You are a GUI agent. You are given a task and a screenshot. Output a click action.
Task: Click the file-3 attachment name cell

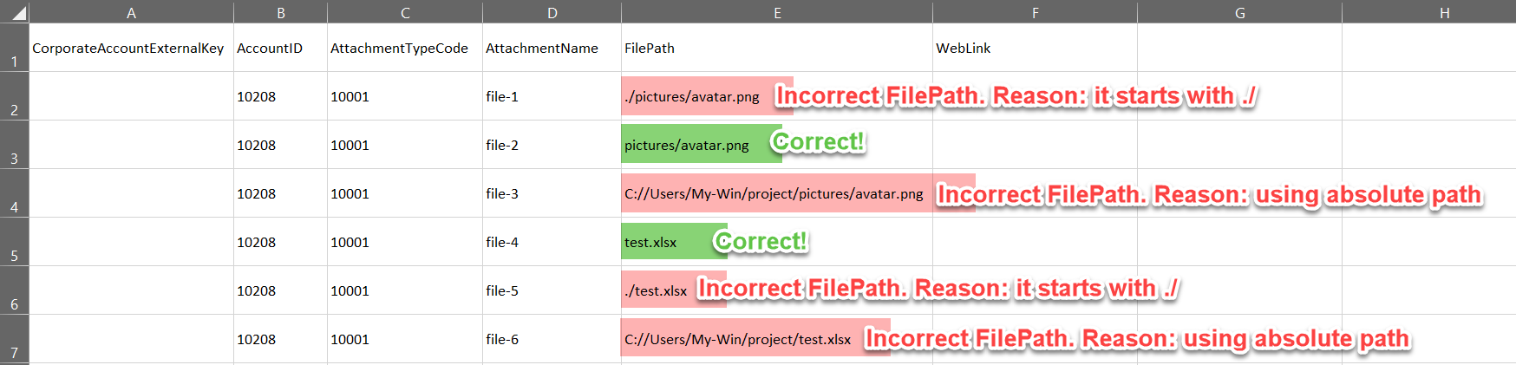(552, 193)
